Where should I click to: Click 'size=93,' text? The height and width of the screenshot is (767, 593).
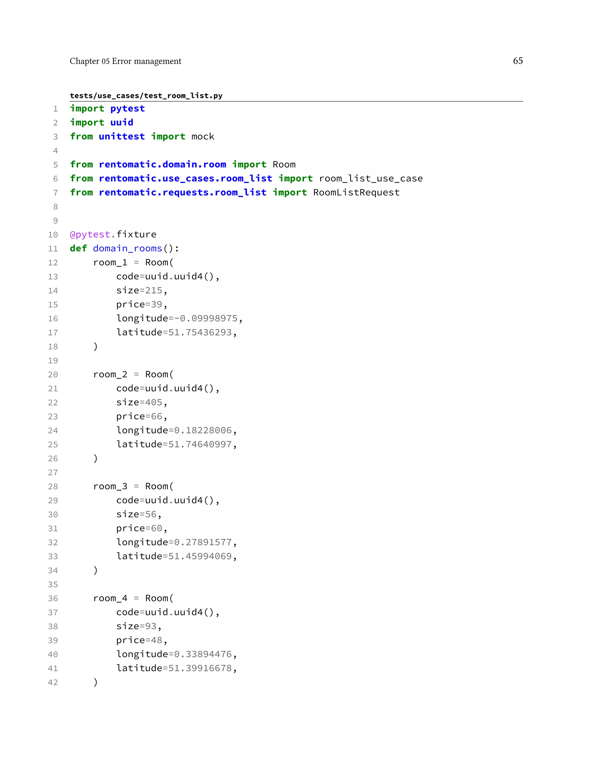coord(139,626)
